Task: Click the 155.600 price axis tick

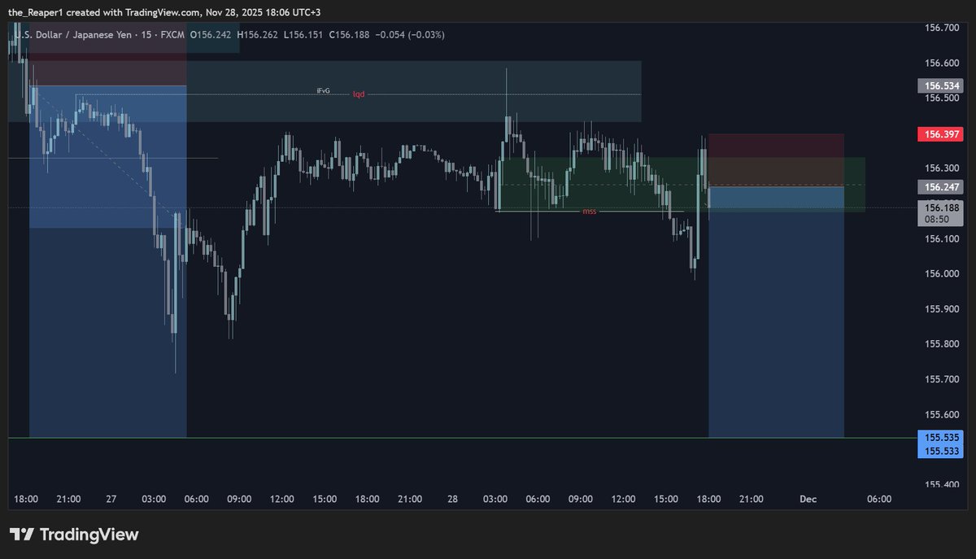Action: (941, 414)
